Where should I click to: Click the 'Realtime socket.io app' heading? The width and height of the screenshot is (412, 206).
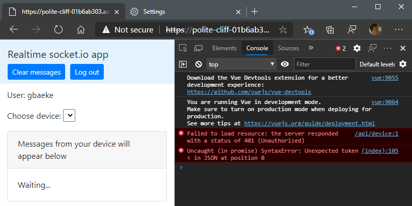click(58, 54)
